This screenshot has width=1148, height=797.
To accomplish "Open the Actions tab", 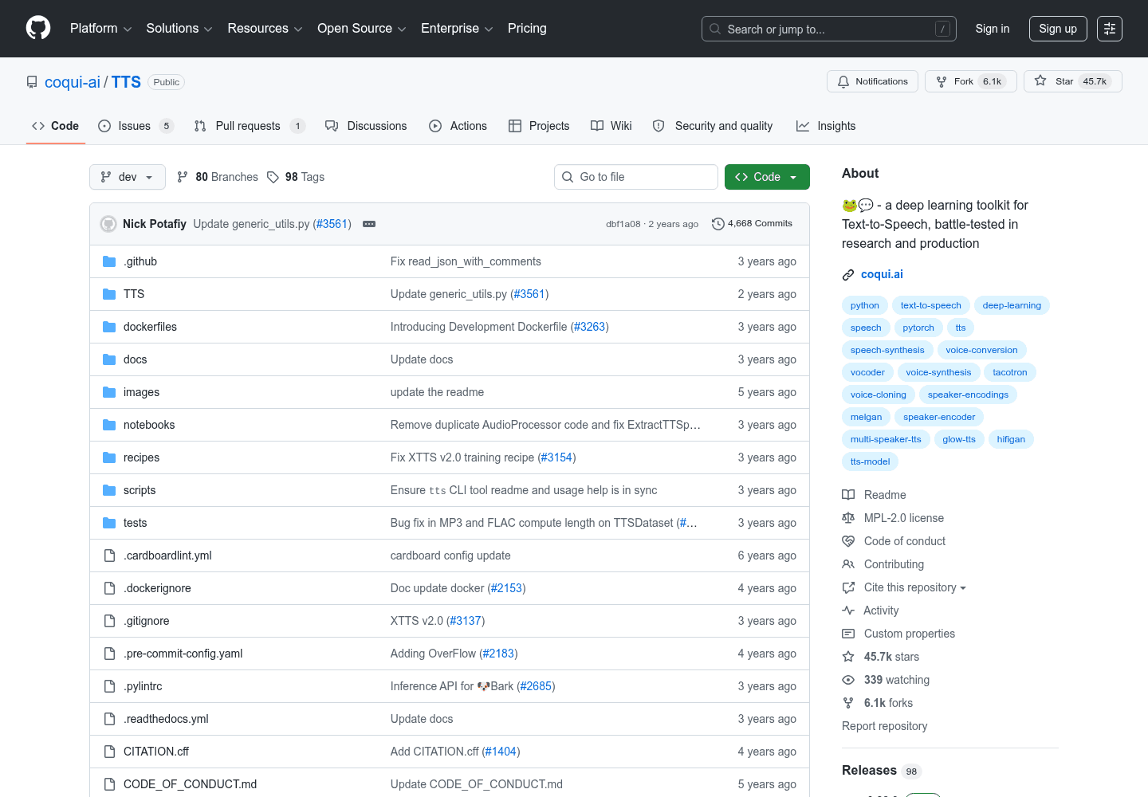I will point(458,126).
